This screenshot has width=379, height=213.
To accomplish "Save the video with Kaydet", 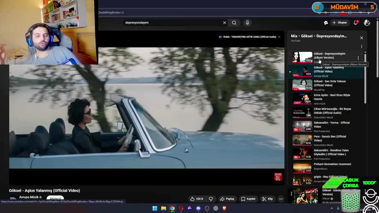I will pos(248,199).
